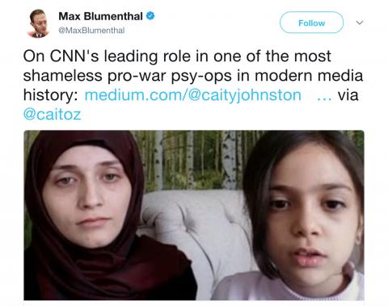Open Max Blumenthal's profile avatar

coord(40,23)
